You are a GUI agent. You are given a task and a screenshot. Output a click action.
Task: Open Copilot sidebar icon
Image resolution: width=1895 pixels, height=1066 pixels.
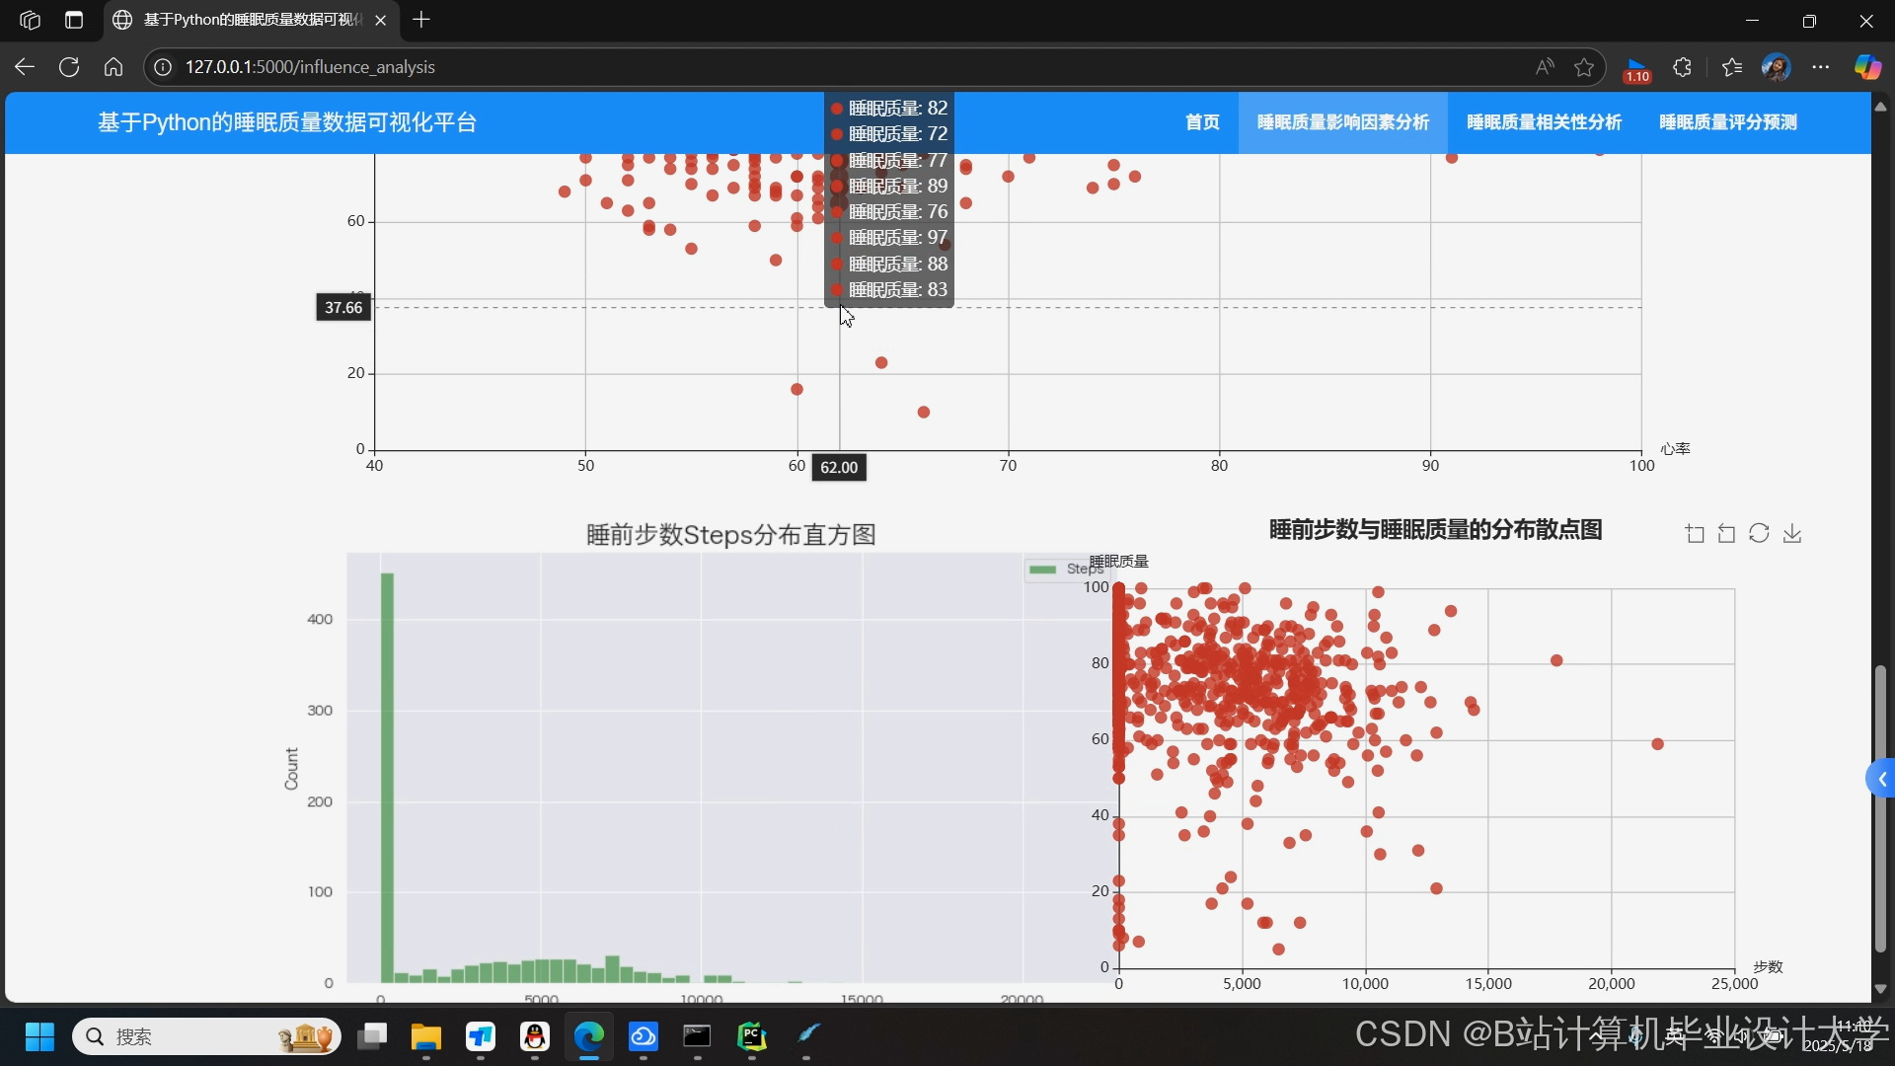pyautogui.click(x=1867, y=67)
